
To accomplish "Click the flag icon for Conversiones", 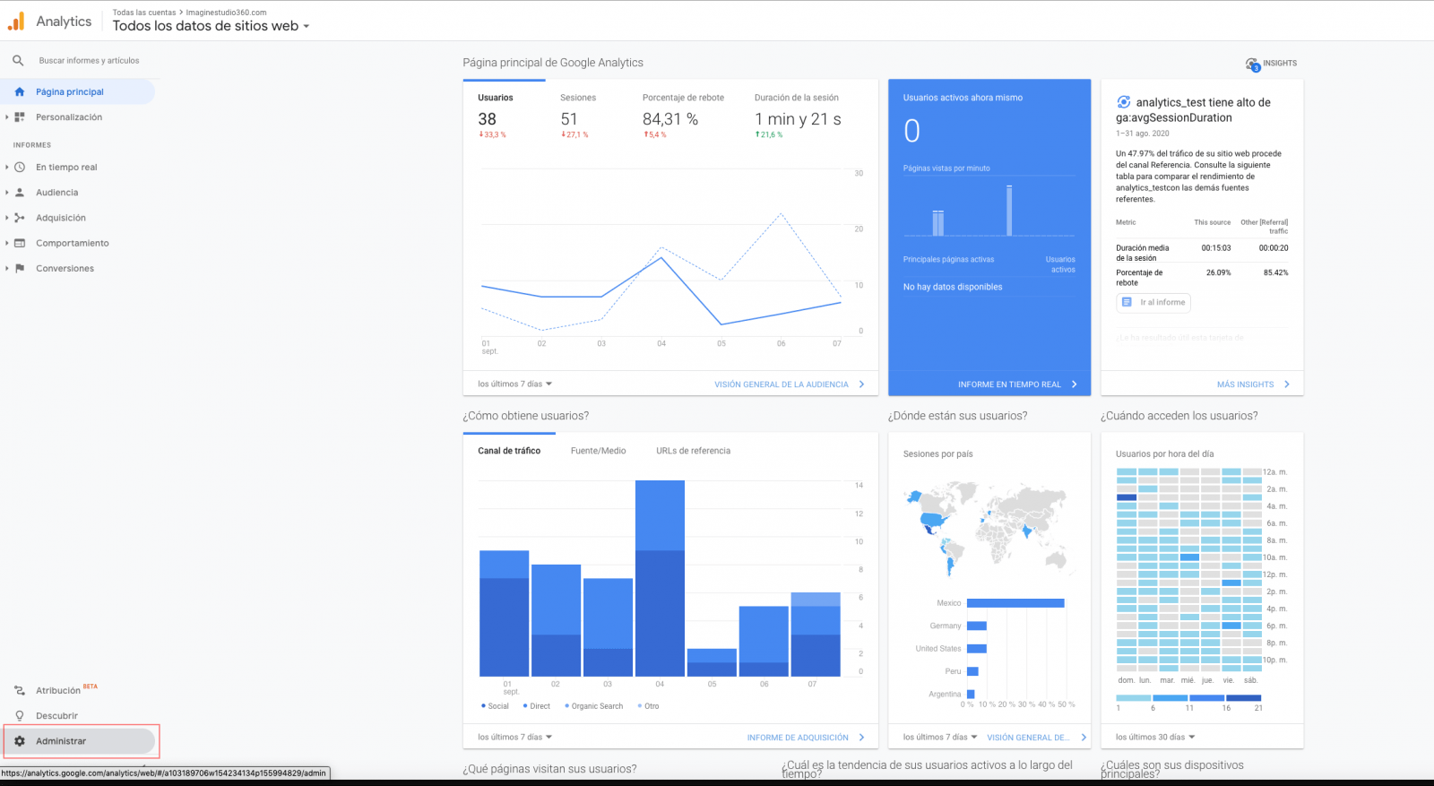I will coord(20,268).
